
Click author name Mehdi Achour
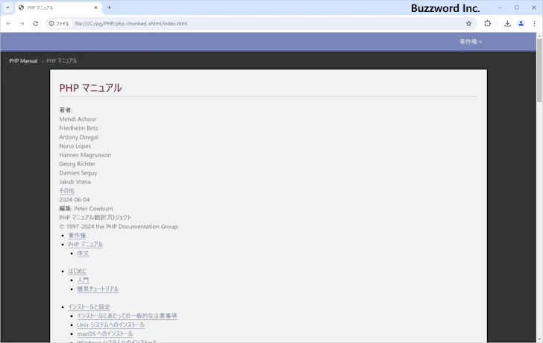click(78, 119)
